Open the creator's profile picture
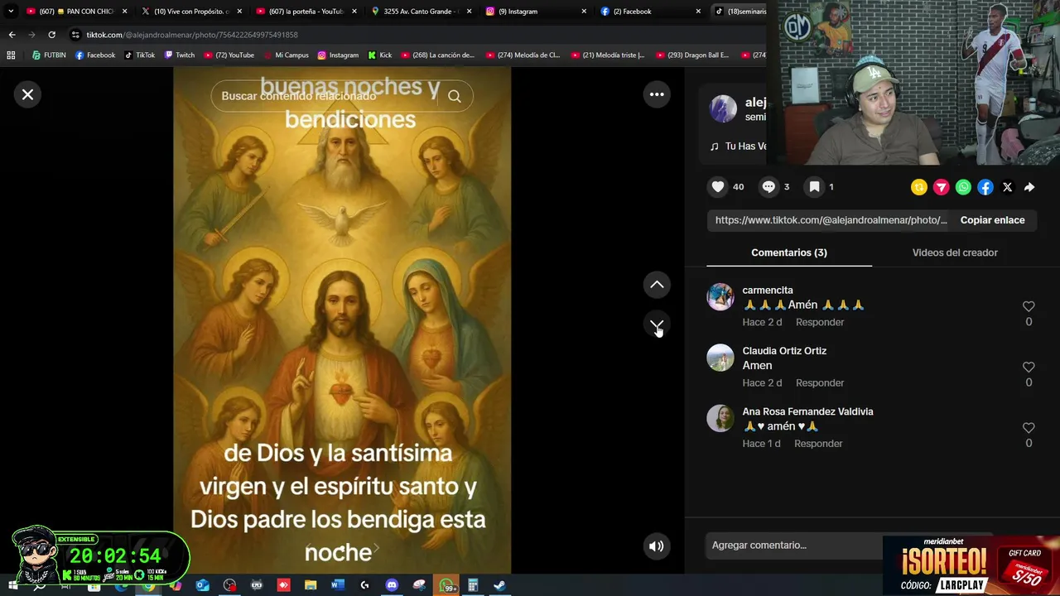The height and width of the screenshot is (596, 1060). point(723,108)
